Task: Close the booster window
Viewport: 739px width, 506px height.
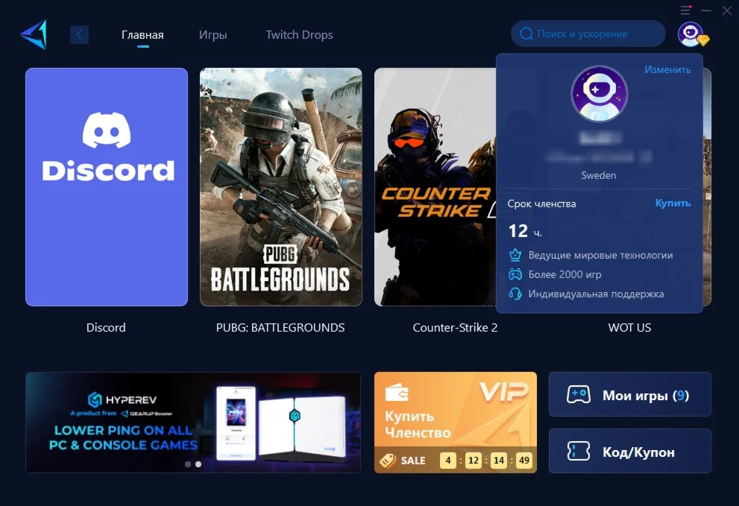Action: (727, 10)
